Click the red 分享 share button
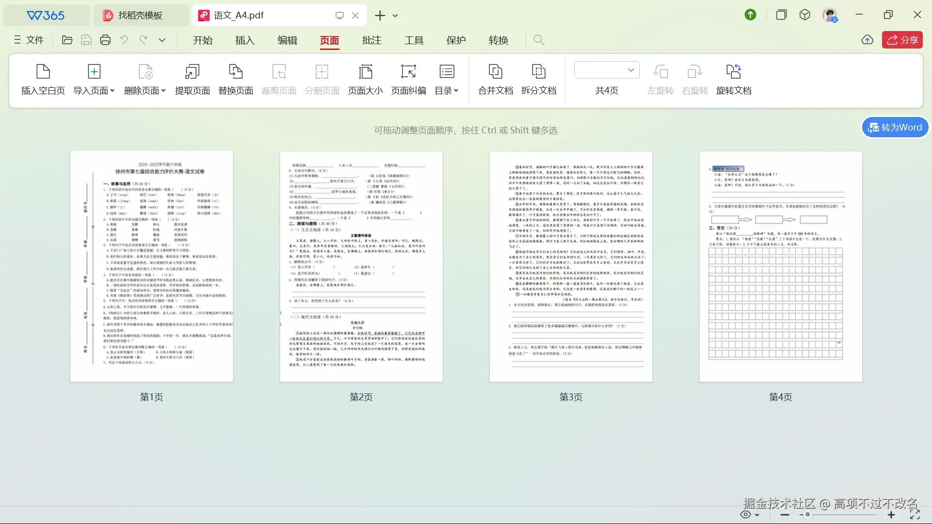This screenshot has height=524, width=932. pos(902,40)
